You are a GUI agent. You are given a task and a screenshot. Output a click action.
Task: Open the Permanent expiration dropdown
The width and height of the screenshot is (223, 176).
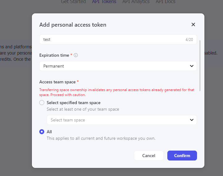pyautogui.click(x=118, y=66)
